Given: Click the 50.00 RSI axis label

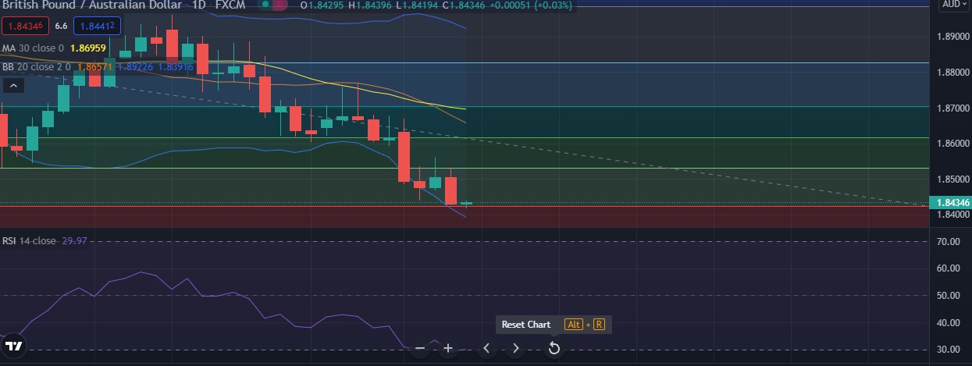Looking at the screenshot, I should 949,296.
